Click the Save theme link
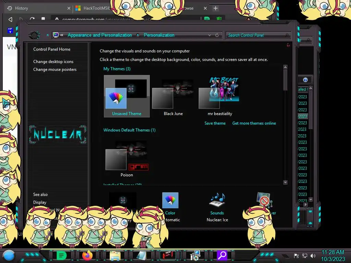 tap(215, 123)
